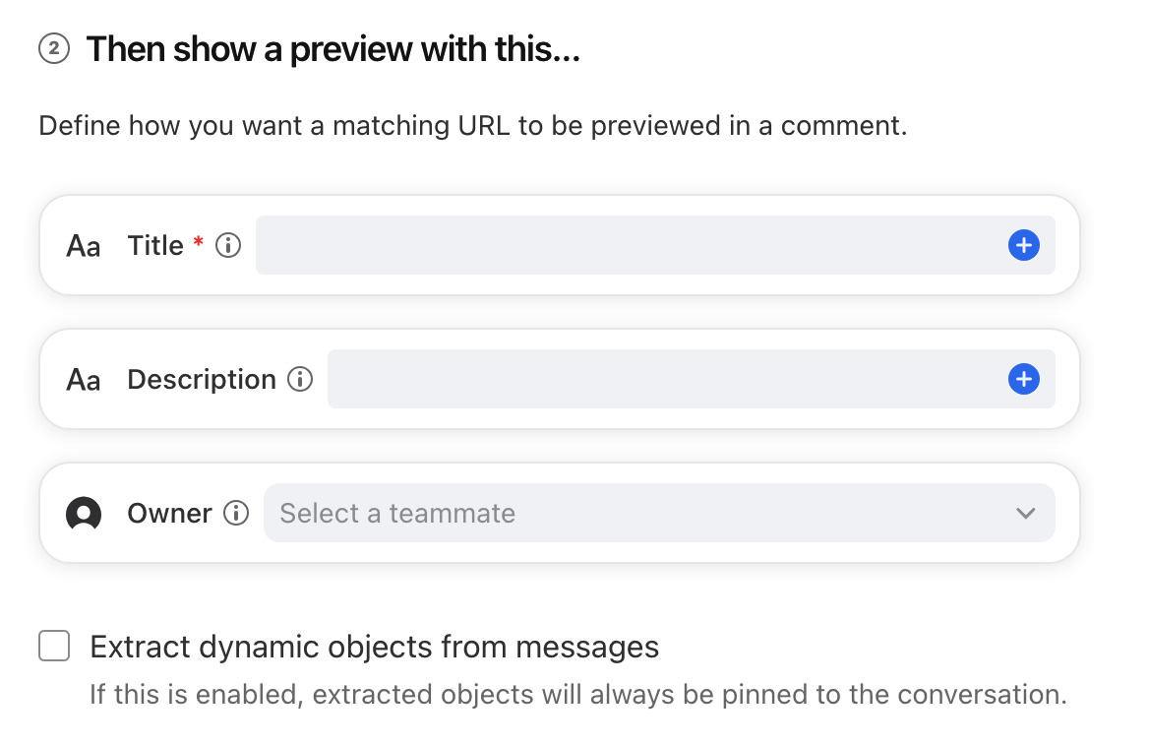
Task: Click the Title field label
Action: coord(155,245)
